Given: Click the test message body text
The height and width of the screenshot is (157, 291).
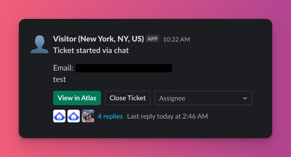Looking at the screenshot, I should tap(59, 79).
